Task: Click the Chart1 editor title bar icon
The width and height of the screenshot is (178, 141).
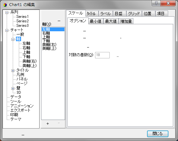Action: [5, 5]
